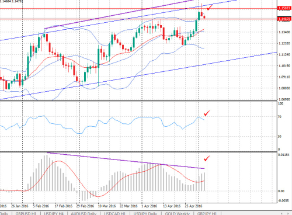
Task: Click the RSI 70 level label
Action: click(280, 117)
